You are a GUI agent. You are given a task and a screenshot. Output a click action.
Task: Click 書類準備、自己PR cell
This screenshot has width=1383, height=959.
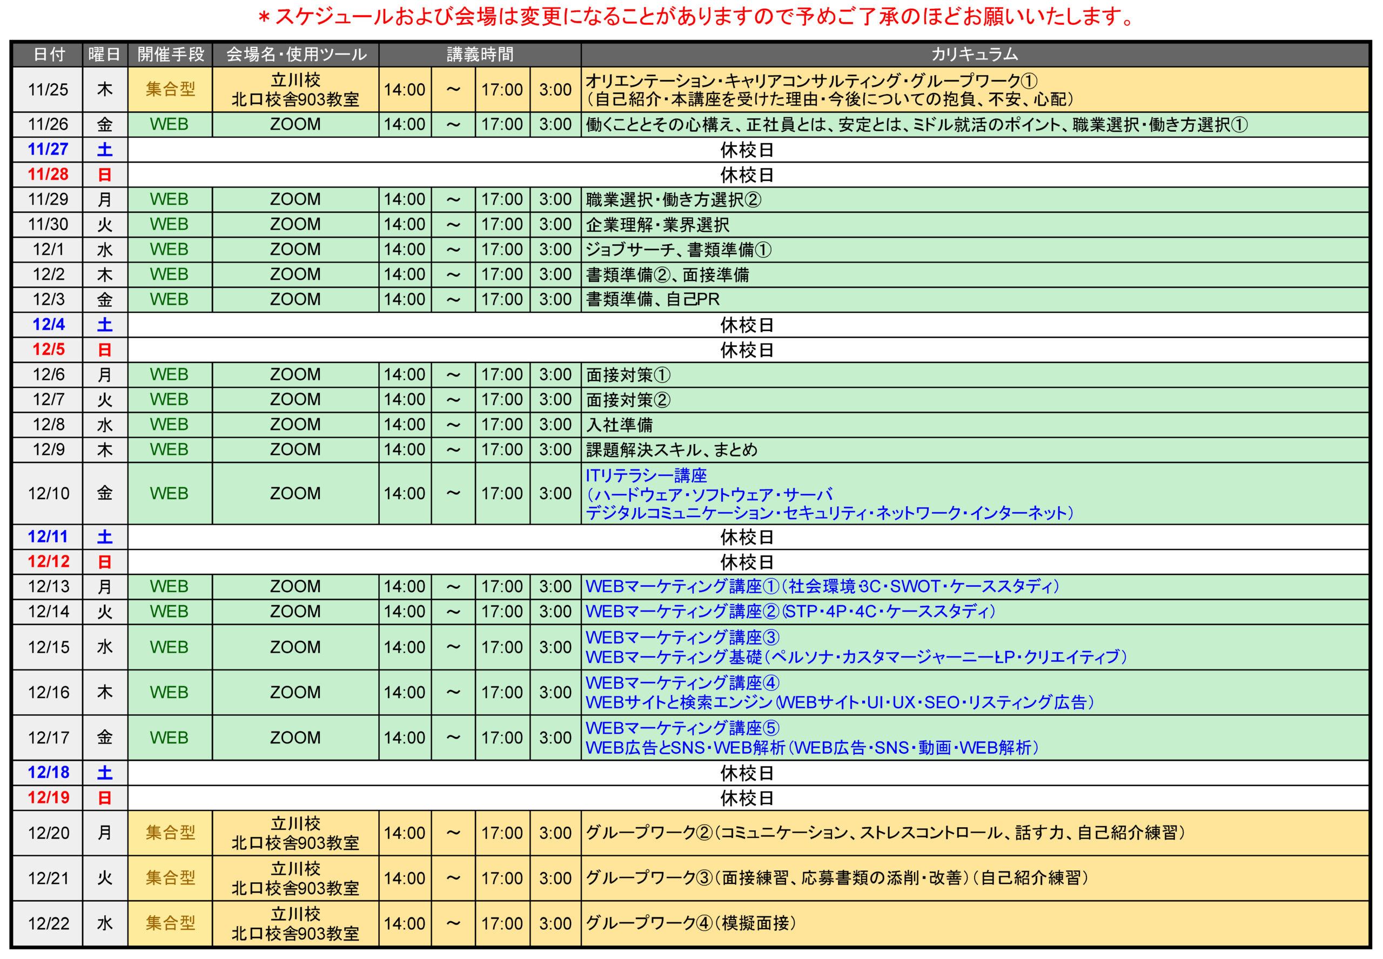point(975,300)
